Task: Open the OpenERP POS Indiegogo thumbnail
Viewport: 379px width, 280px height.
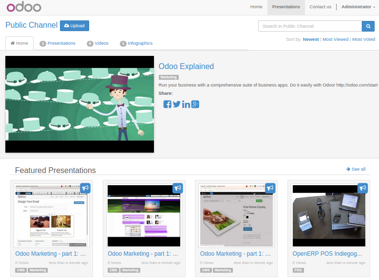Action: pyautogui.click(x=329, y=215)
